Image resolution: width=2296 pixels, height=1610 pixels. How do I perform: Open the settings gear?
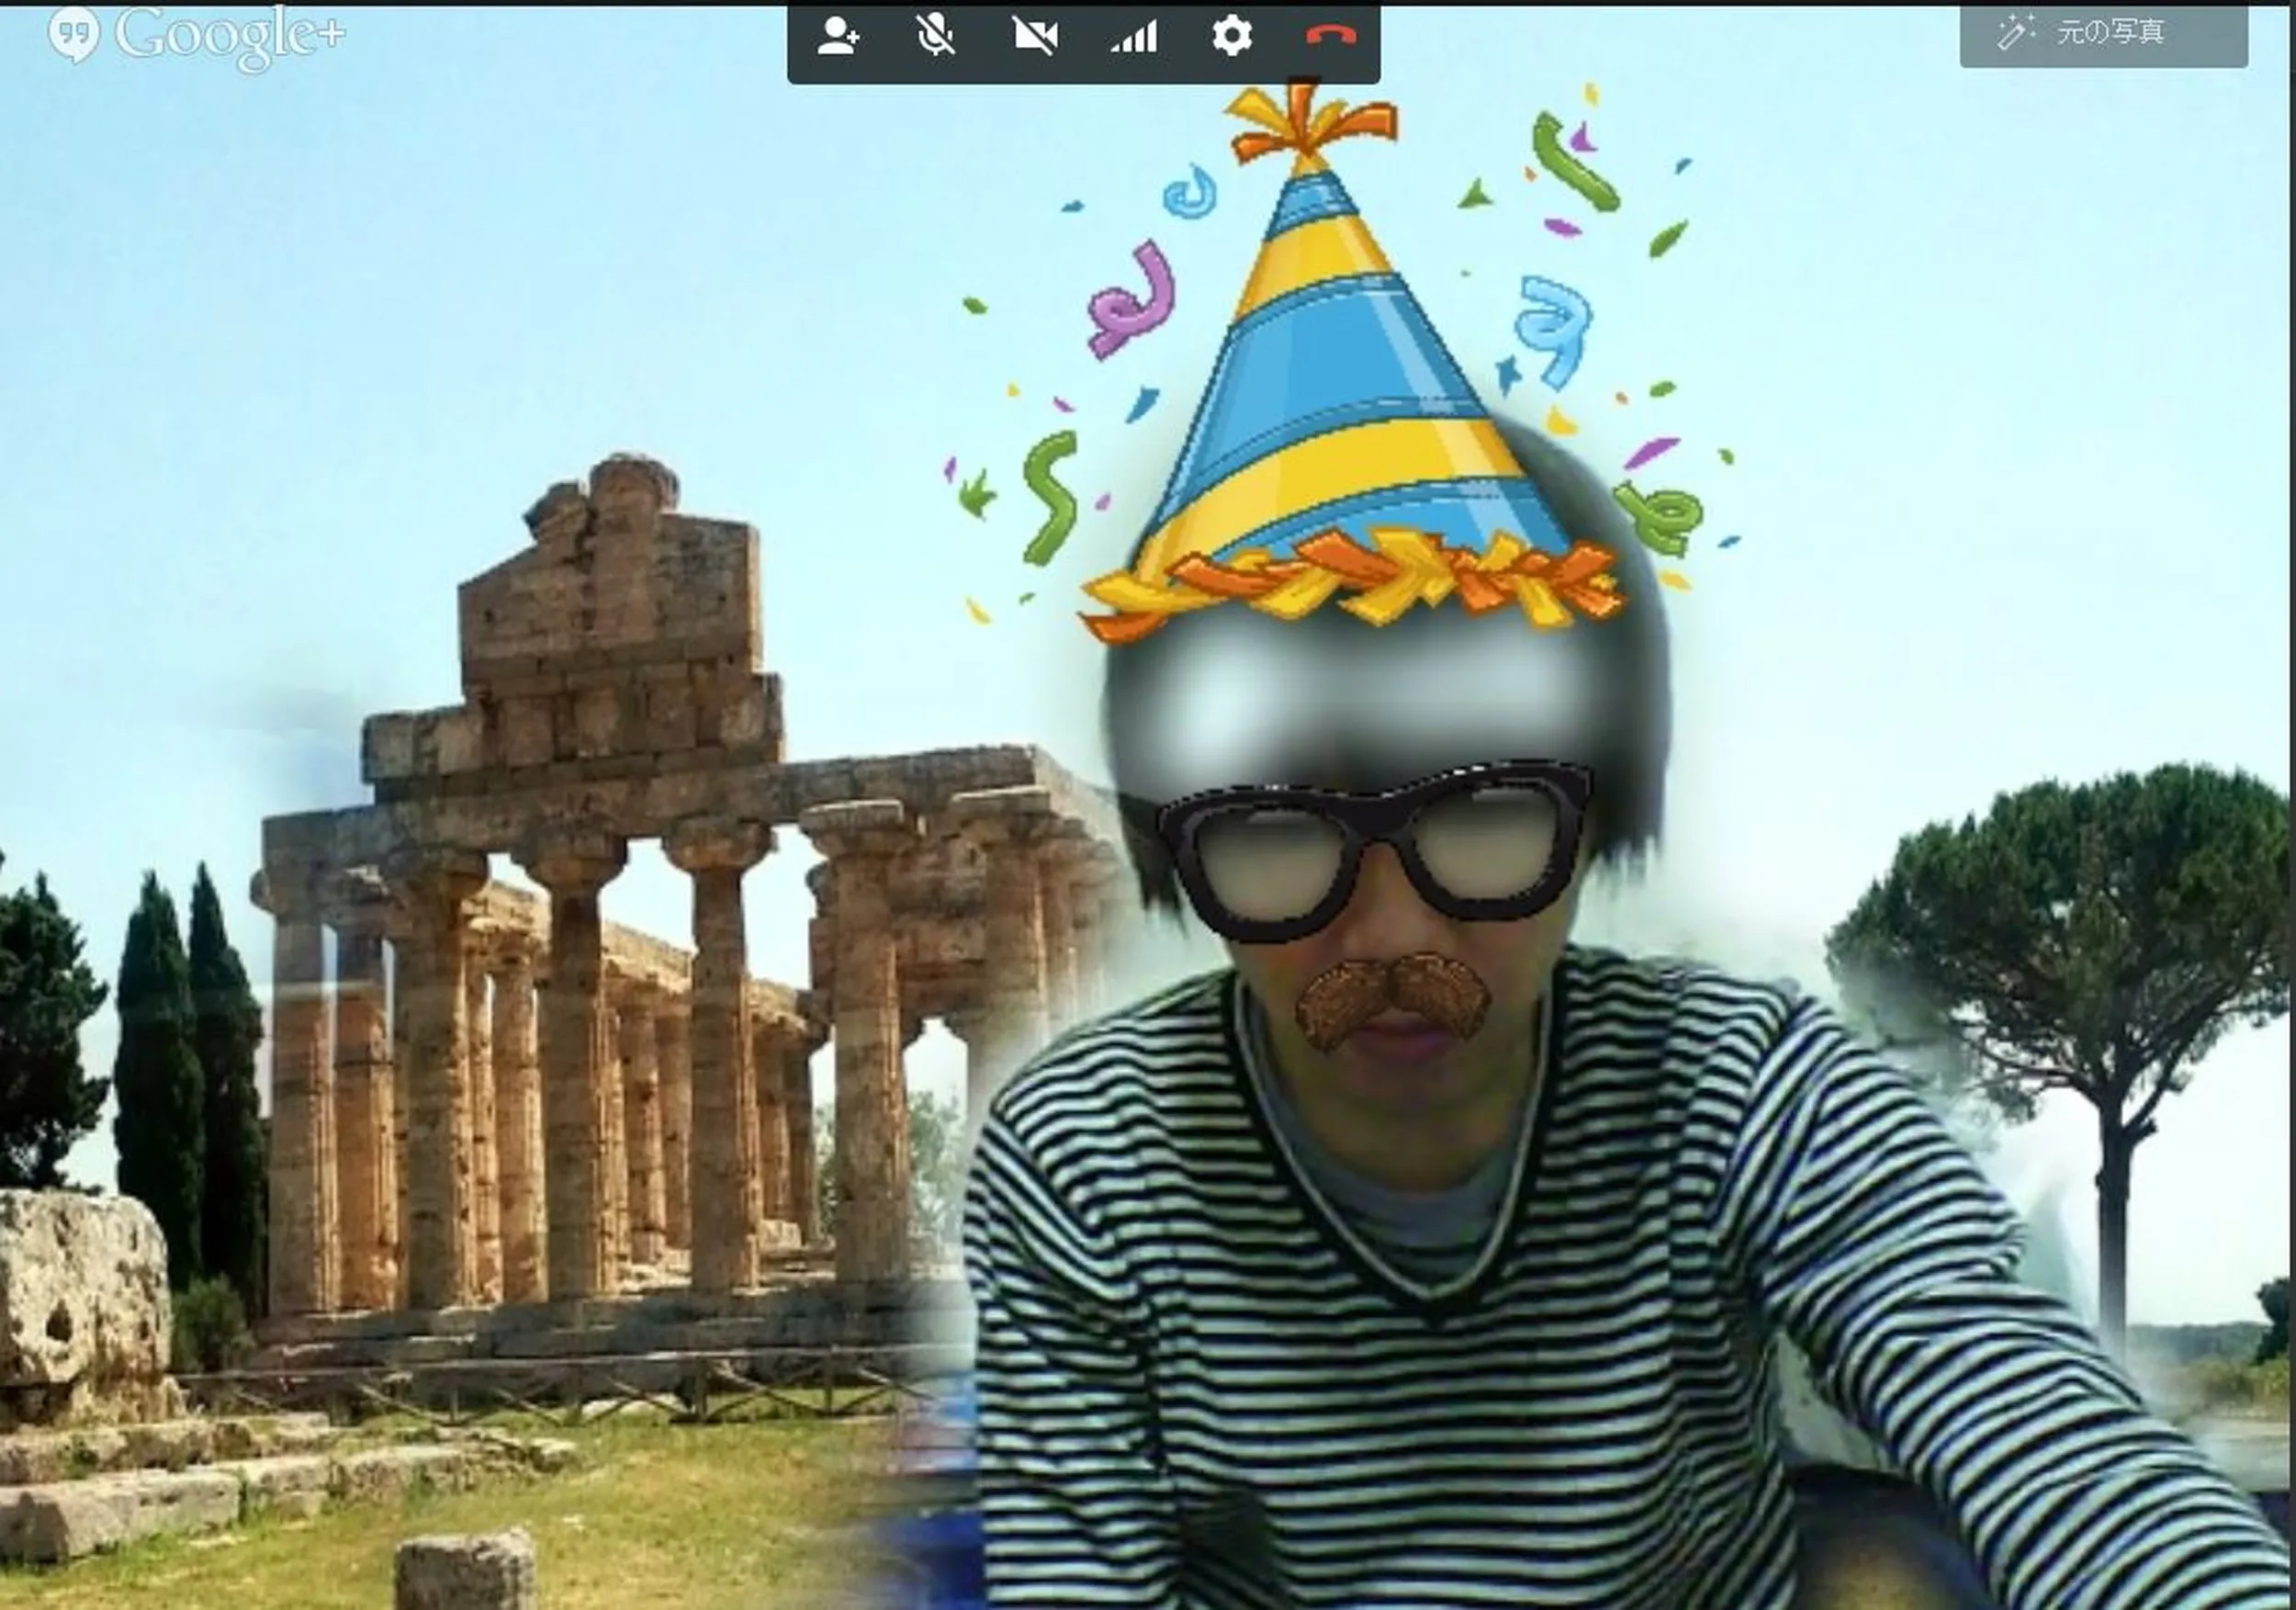(1231, 37)
